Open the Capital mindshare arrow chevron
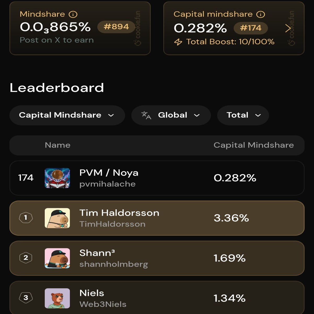Image resolution: width=314 pixels, height=314 pixels. (x=288, y=28)
